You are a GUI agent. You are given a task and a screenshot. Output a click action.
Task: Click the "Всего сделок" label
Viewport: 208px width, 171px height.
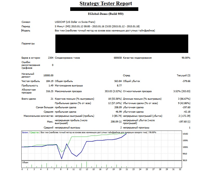tap(29, 99)
